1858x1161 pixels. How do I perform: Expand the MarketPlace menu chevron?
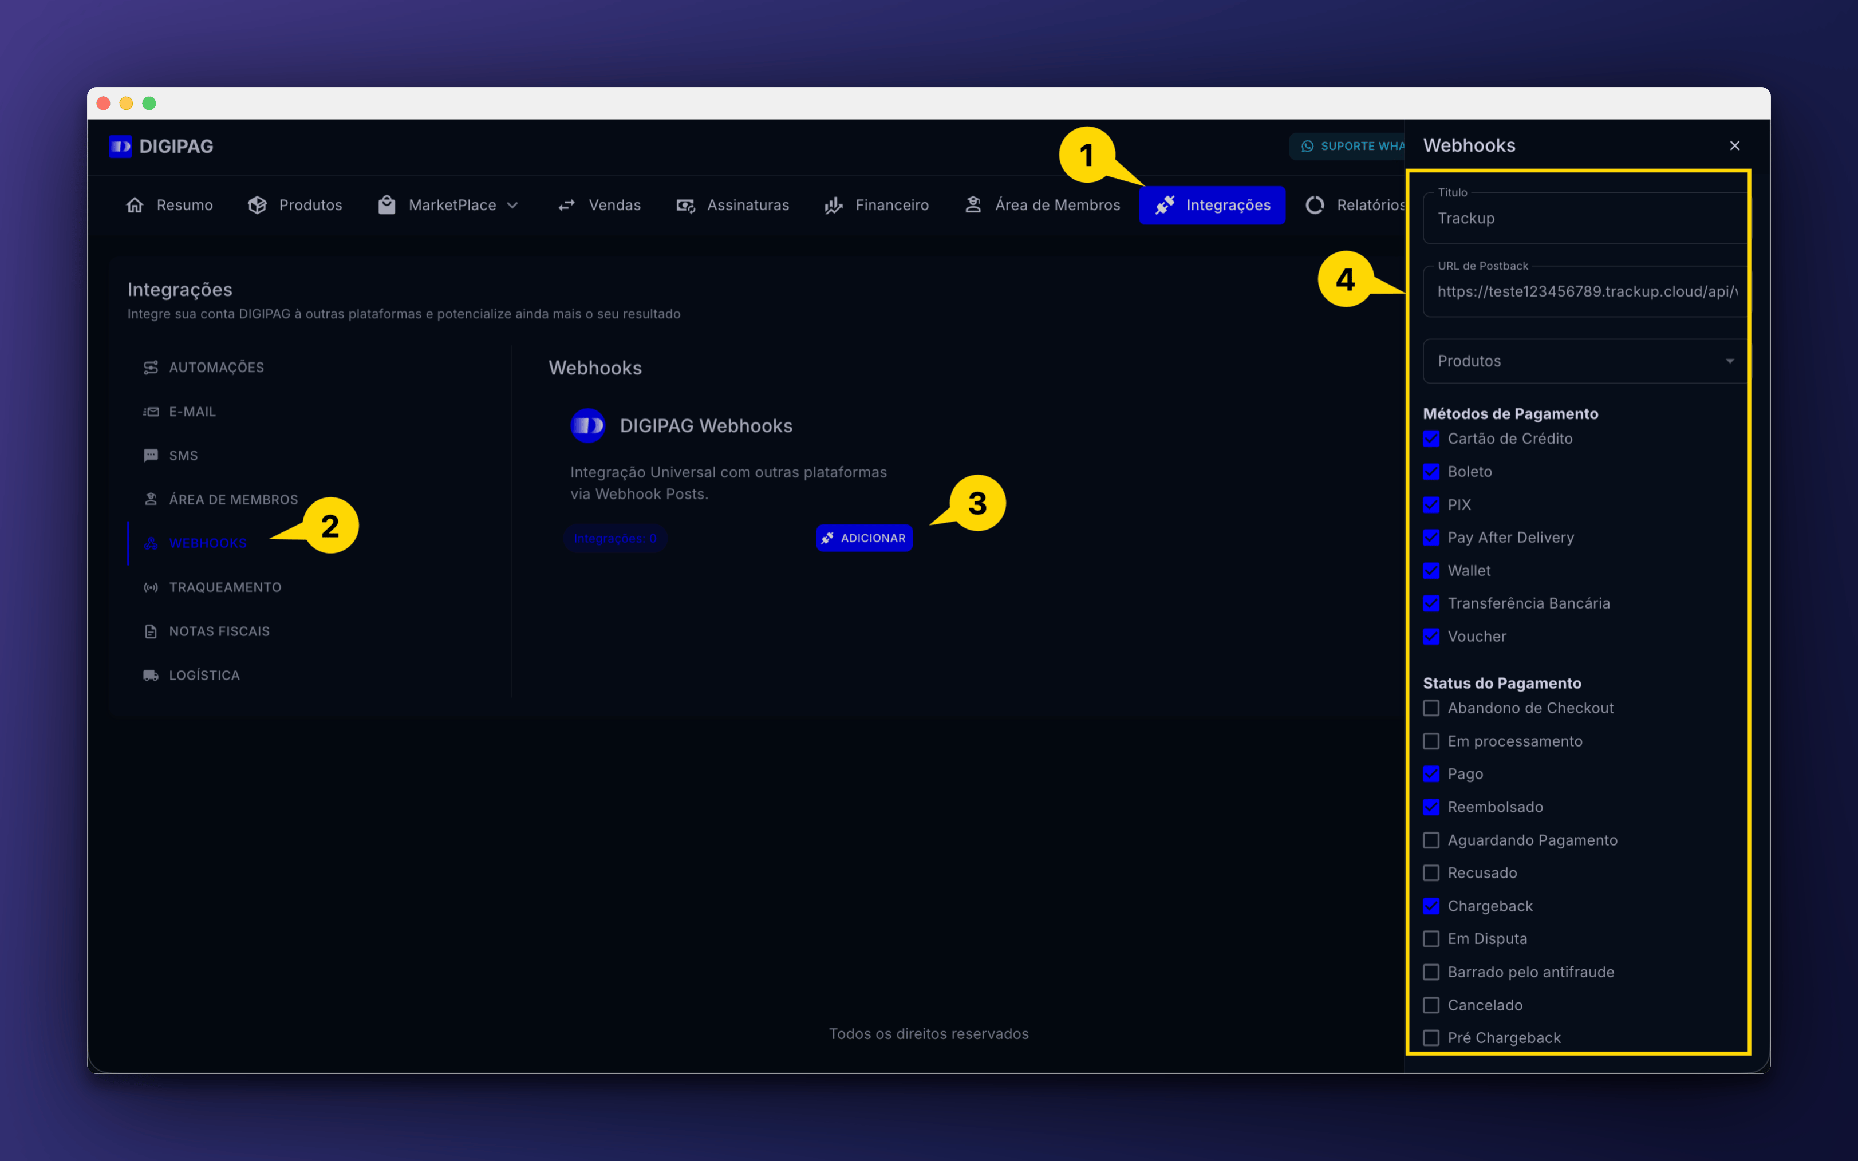click(513, 206)
